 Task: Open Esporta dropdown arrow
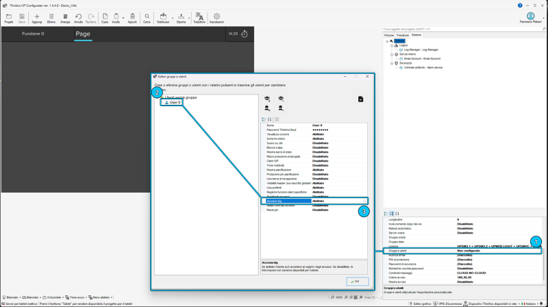tap(189, 18)
